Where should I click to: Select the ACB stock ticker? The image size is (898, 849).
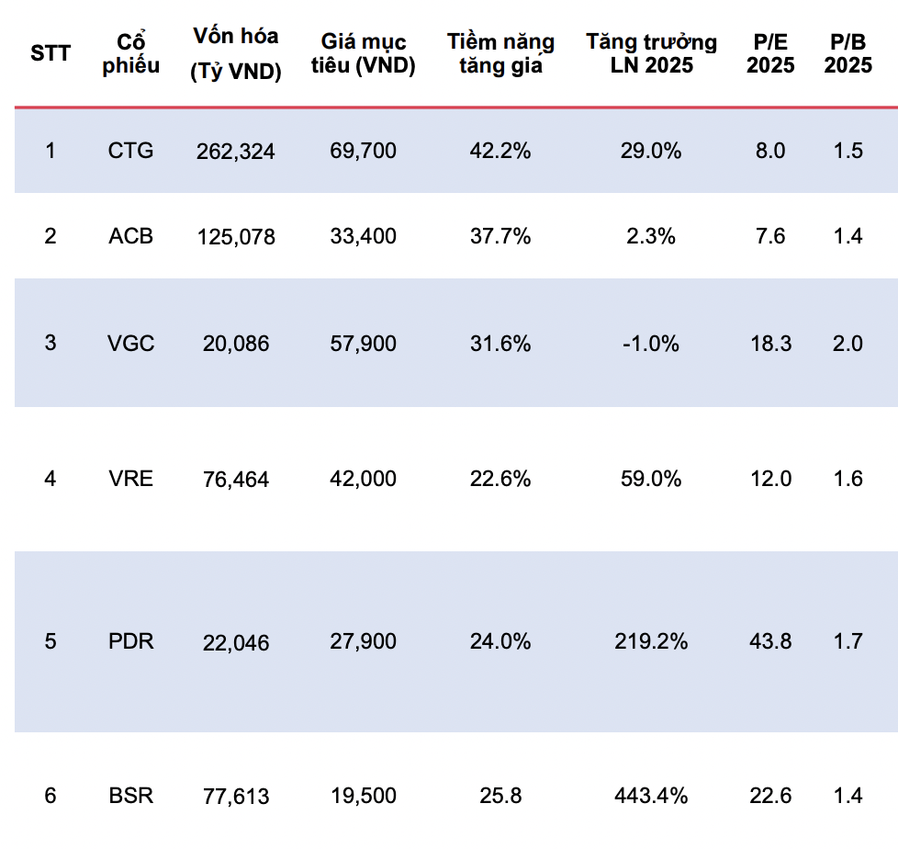pyautogui.click(x=130, y=236)
